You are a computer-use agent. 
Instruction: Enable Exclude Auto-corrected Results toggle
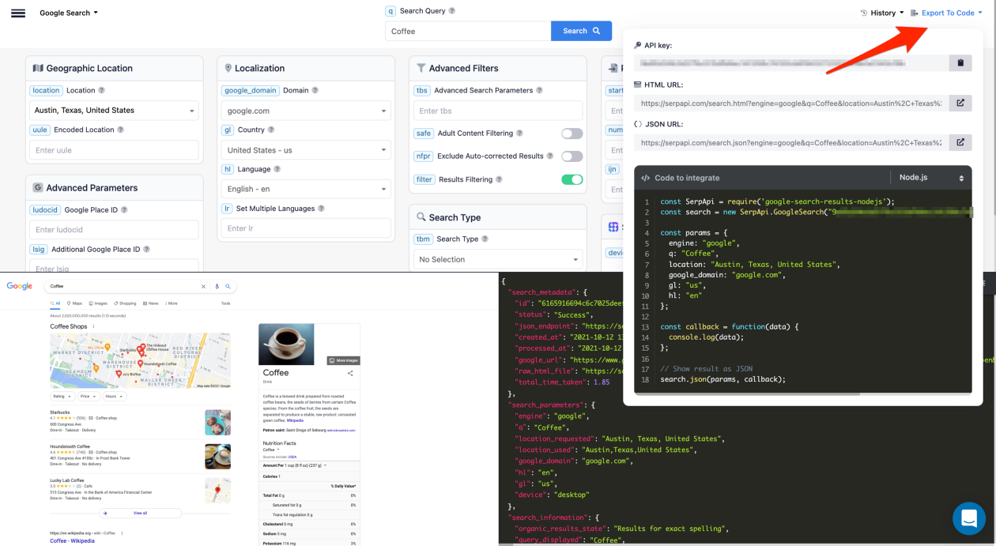tap(572, 156)
